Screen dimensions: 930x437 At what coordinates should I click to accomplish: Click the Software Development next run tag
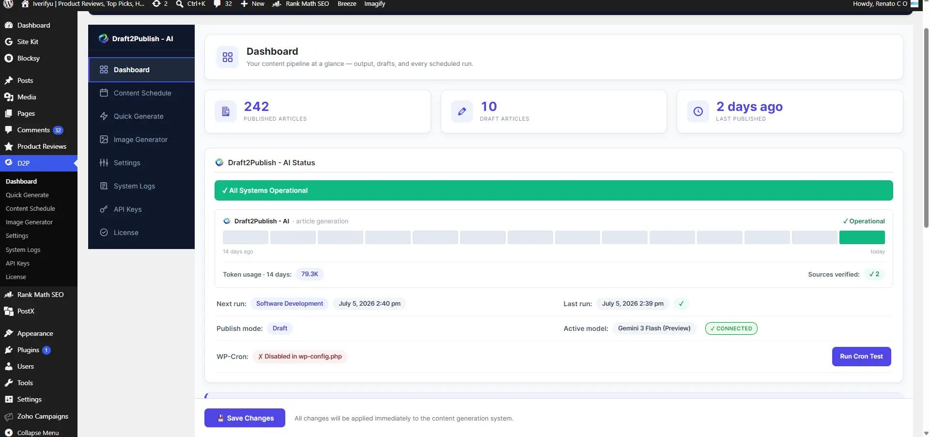pyautogui.click(x=290, y=304)
